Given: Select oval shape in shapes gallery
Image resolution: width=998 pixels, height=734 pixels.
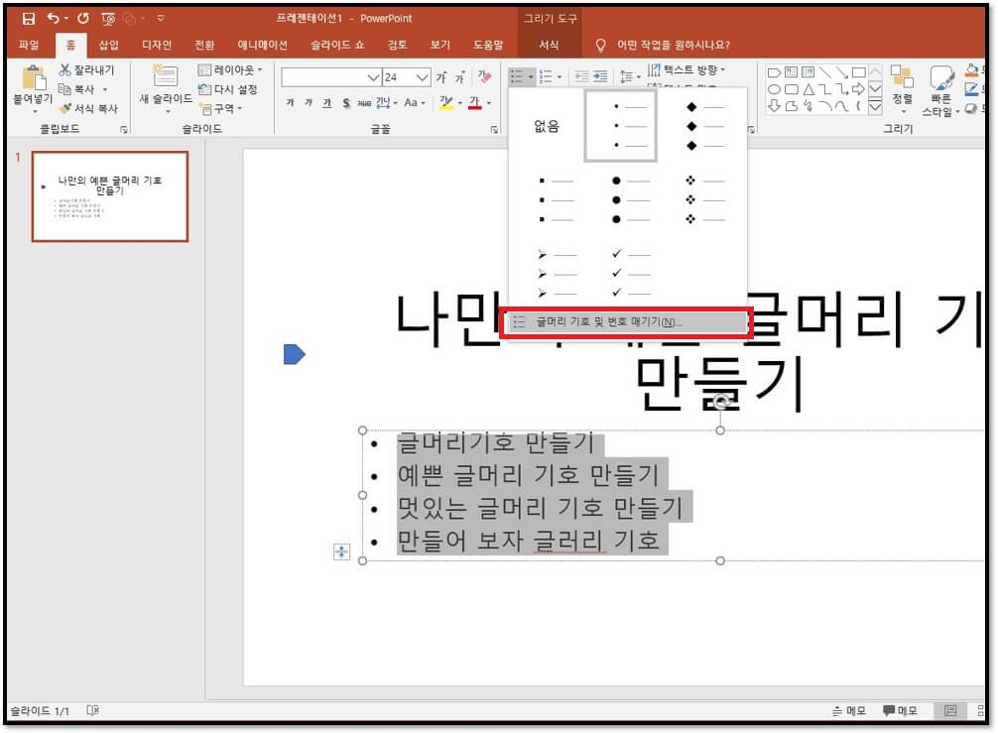Looking at the screenshot, I should (x=774, y=89).
